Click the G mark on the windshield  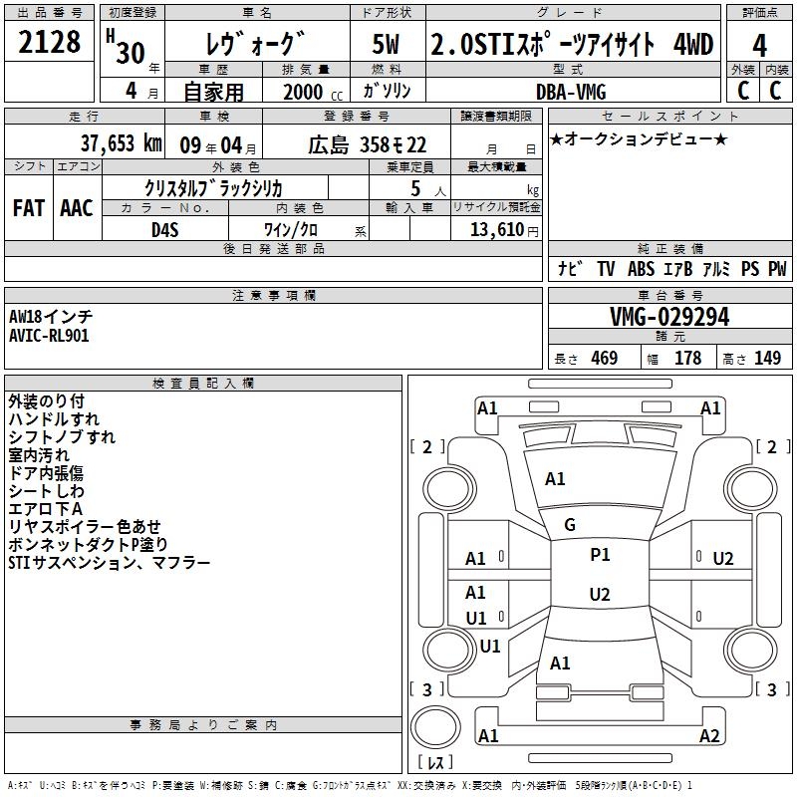570,525
